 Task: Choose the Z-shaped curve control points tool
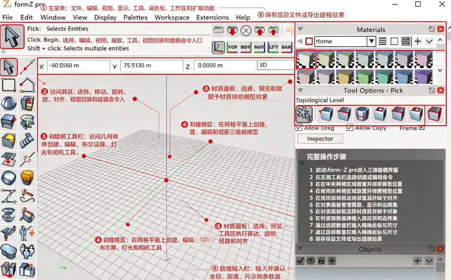pyautogui.click(x=9, y=196)
